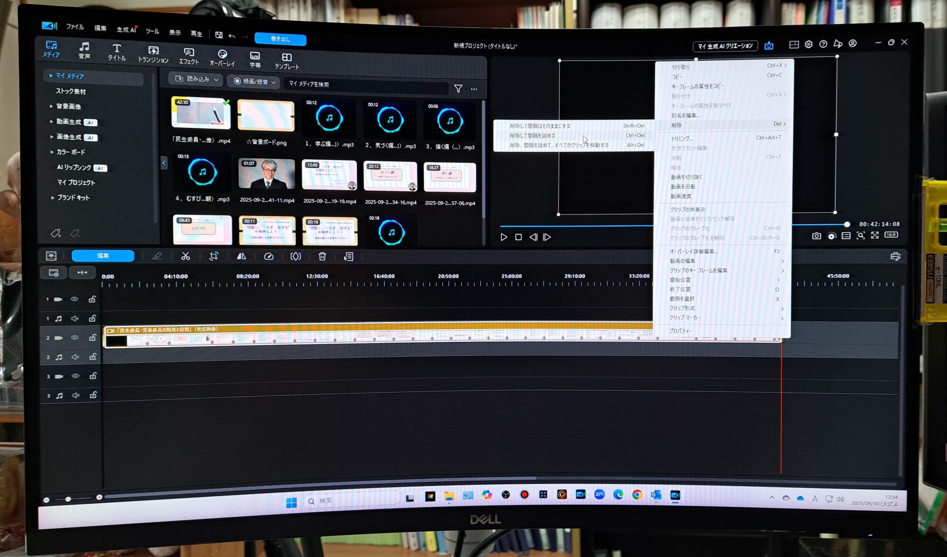The image size is (947, 557).
Task: Click the scissors split icon in timeline toolbar
Action: coord(185,256)
